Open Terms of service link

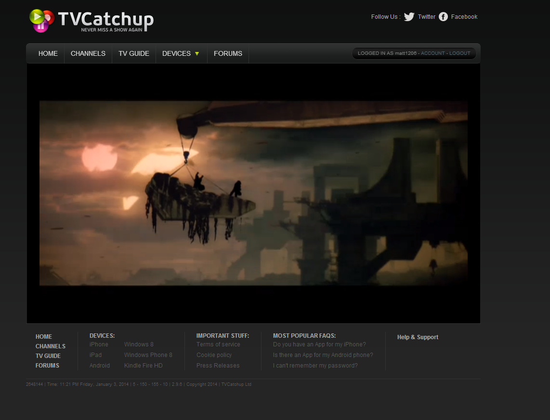point(218,344)
